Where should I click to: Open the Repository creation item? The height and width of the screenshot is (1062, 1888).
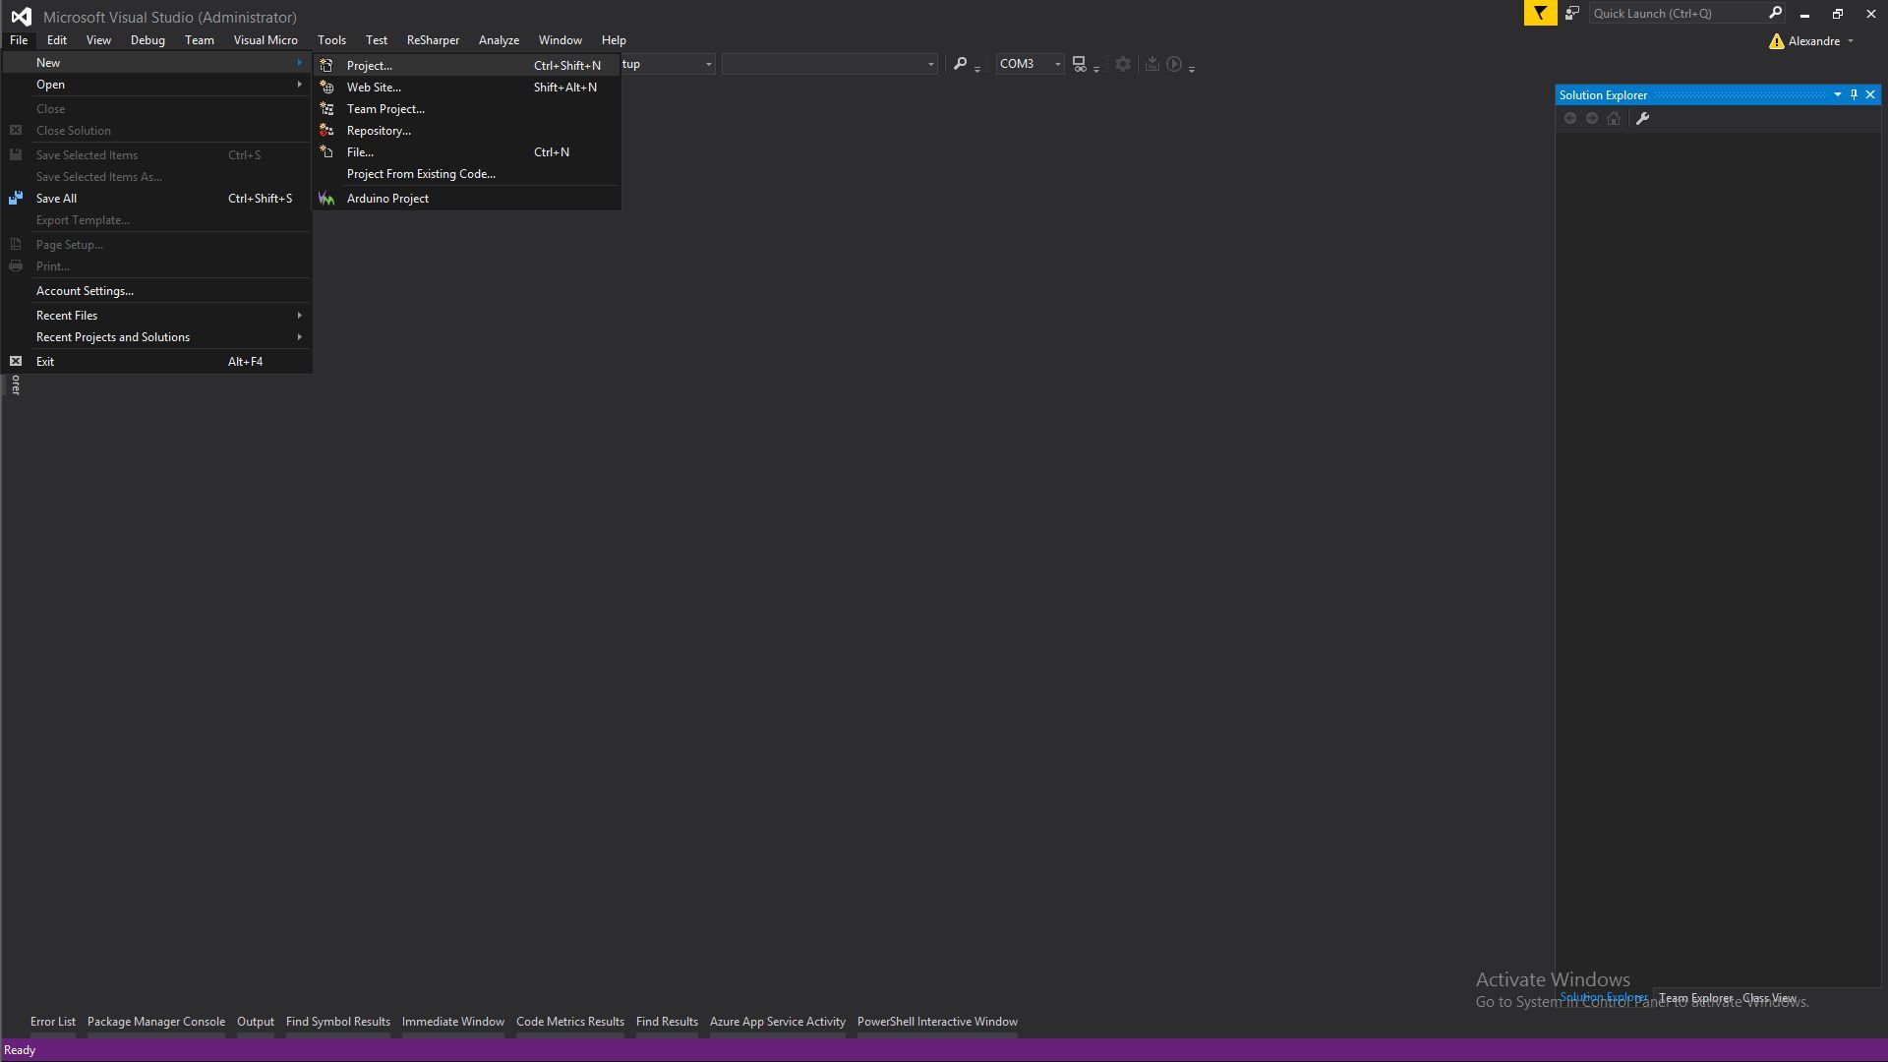click(379, 130)
